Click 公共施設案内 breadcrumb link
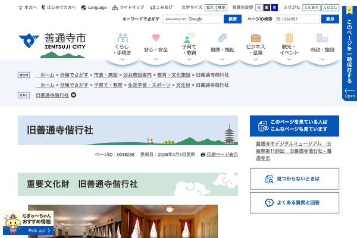Image resolution: width=357 pixels, height=238 pixels. coord(137,75)
